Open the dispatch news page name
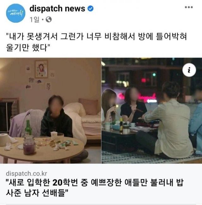Screen dimensions: 202x205 [57, 9]
